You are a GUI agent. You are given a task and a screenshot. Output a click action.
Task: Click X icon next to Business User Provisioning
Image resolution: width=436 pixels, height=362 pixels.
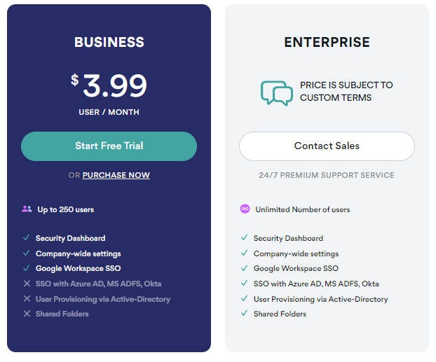point(27,299)
